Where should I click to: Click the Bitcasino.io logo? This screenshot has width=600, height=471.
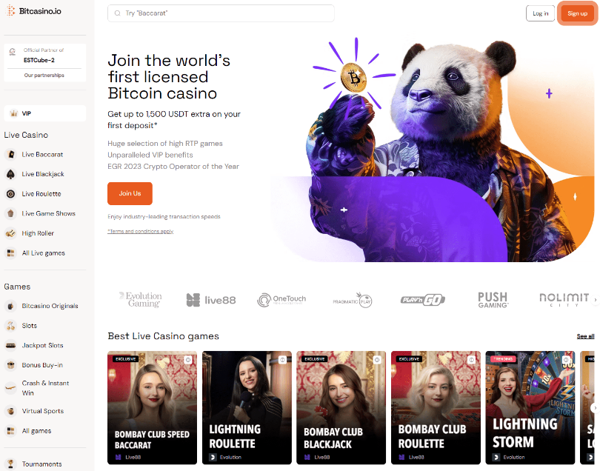33,11
